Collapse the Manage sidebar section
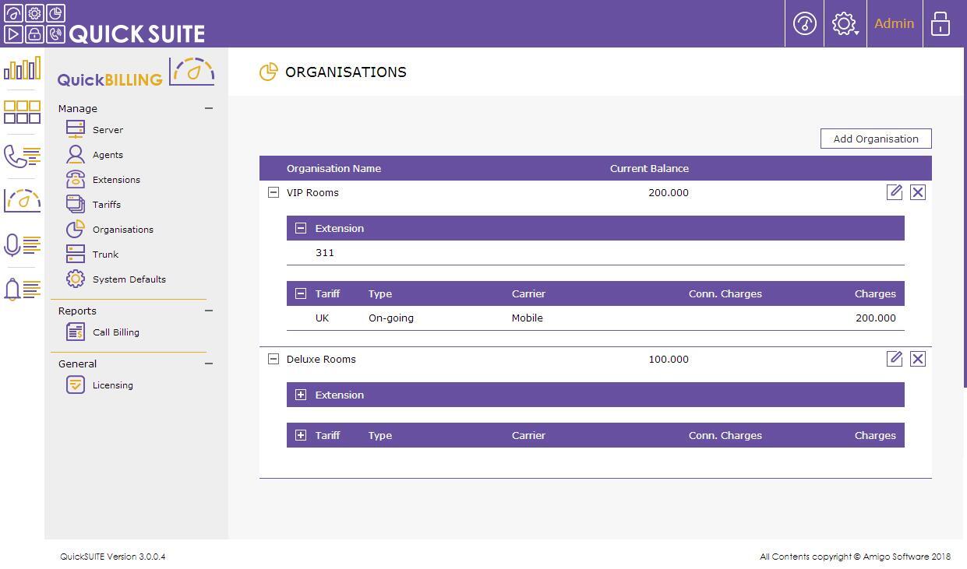 (x=209, y=108)
